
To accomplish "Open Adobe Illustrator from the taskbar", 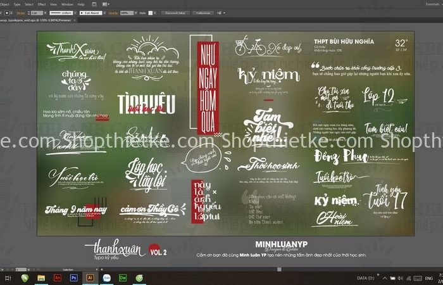I will tap(90, 277).
